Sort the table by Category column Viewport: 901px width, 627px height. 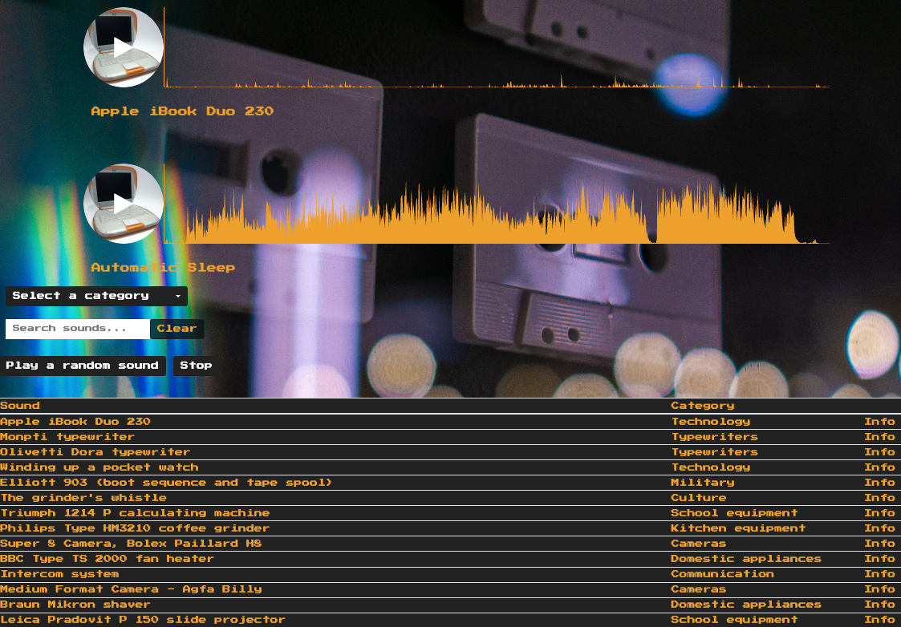(x=702, y=406)
